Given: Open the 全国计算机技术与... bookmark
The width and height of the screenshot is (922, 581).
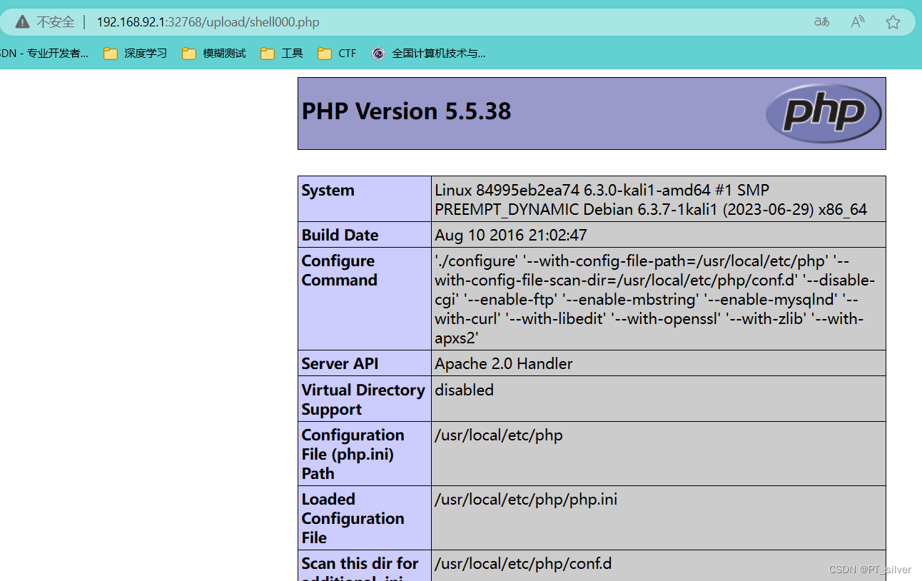Looking at the screenshot, I should pyautogui.click(x=429, y=54).
